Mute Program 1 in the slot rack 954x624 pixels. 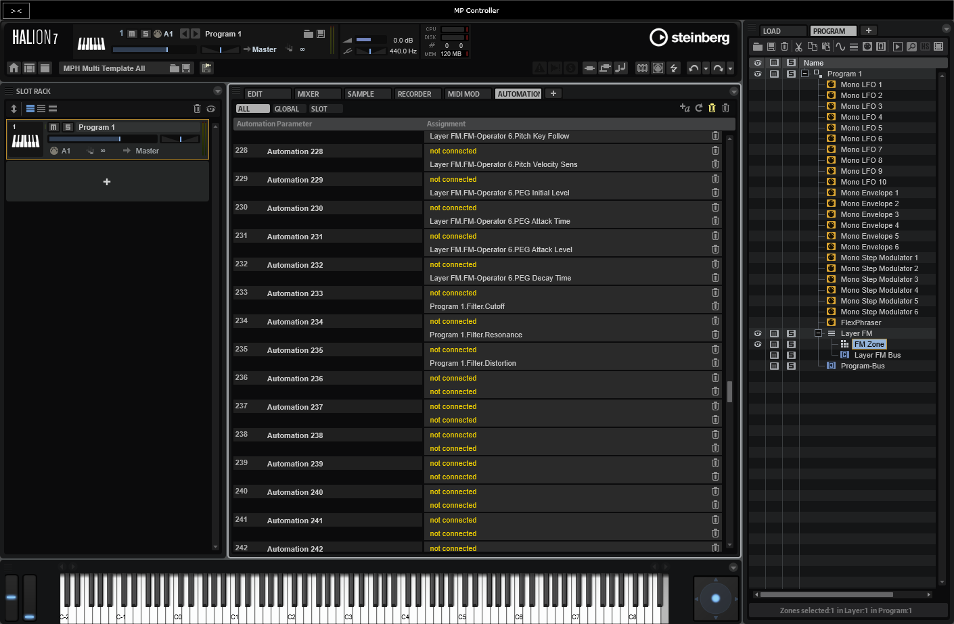[x=53, y=127]
